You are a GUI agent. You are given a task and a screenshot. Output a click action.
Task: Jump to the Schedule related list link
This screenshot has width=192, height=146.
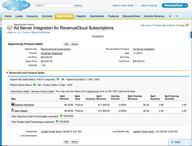98,36
